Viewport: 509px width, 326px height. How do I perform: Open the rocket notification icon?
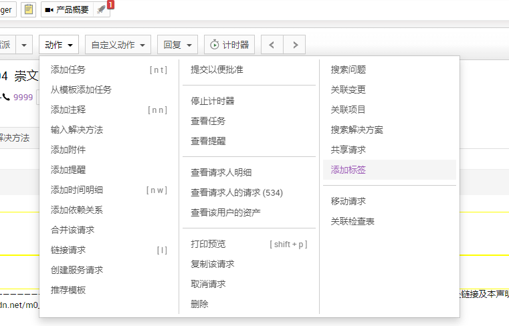102,9
